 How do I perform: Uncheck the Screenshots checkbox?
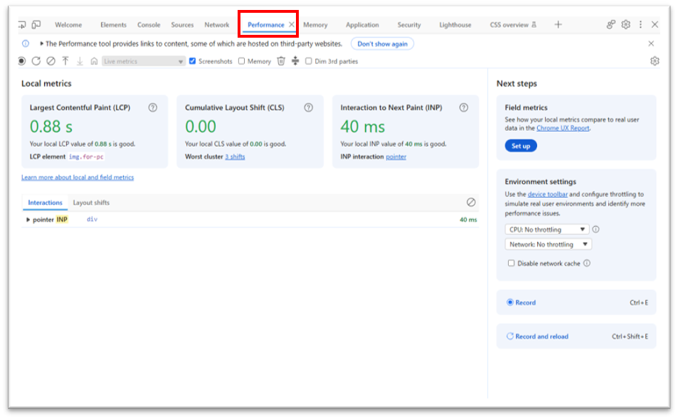coord(192,61)
